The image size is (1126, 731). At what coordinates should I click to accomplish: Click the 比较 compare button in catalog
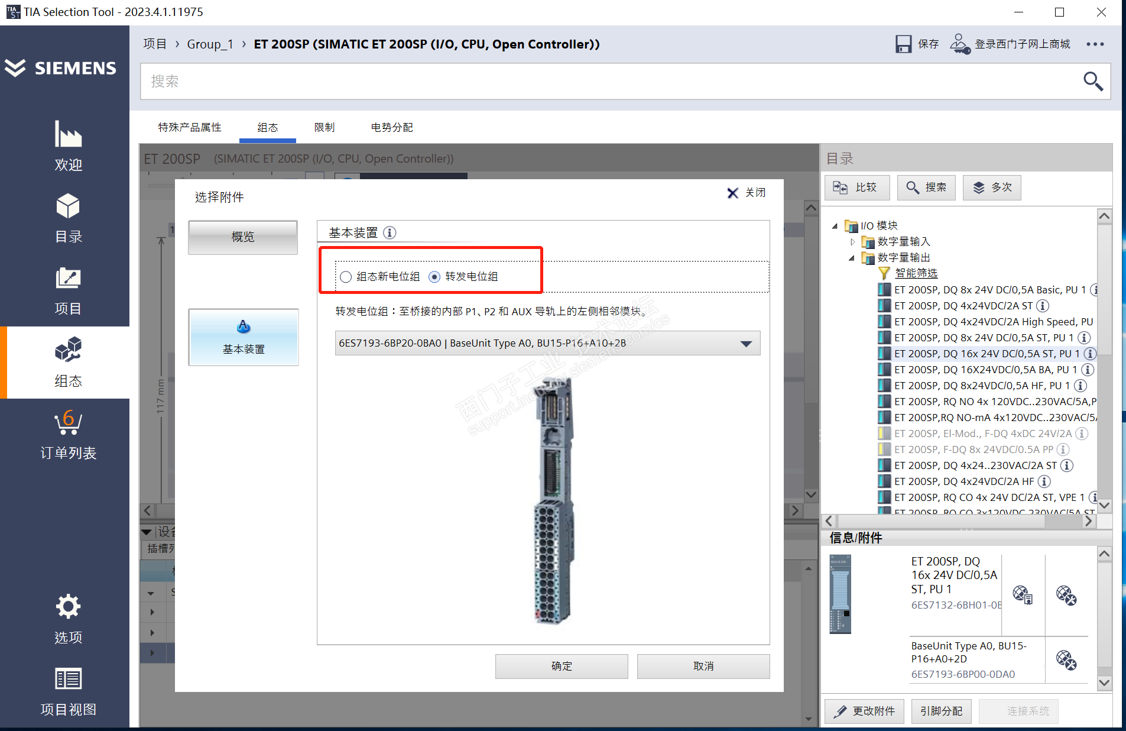click(857, 187)
